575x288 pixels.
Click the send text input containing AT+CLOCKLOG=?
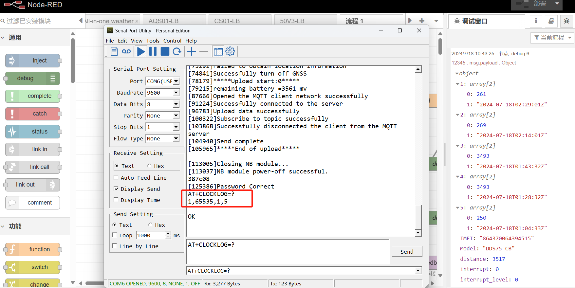[x=288, y=251]
